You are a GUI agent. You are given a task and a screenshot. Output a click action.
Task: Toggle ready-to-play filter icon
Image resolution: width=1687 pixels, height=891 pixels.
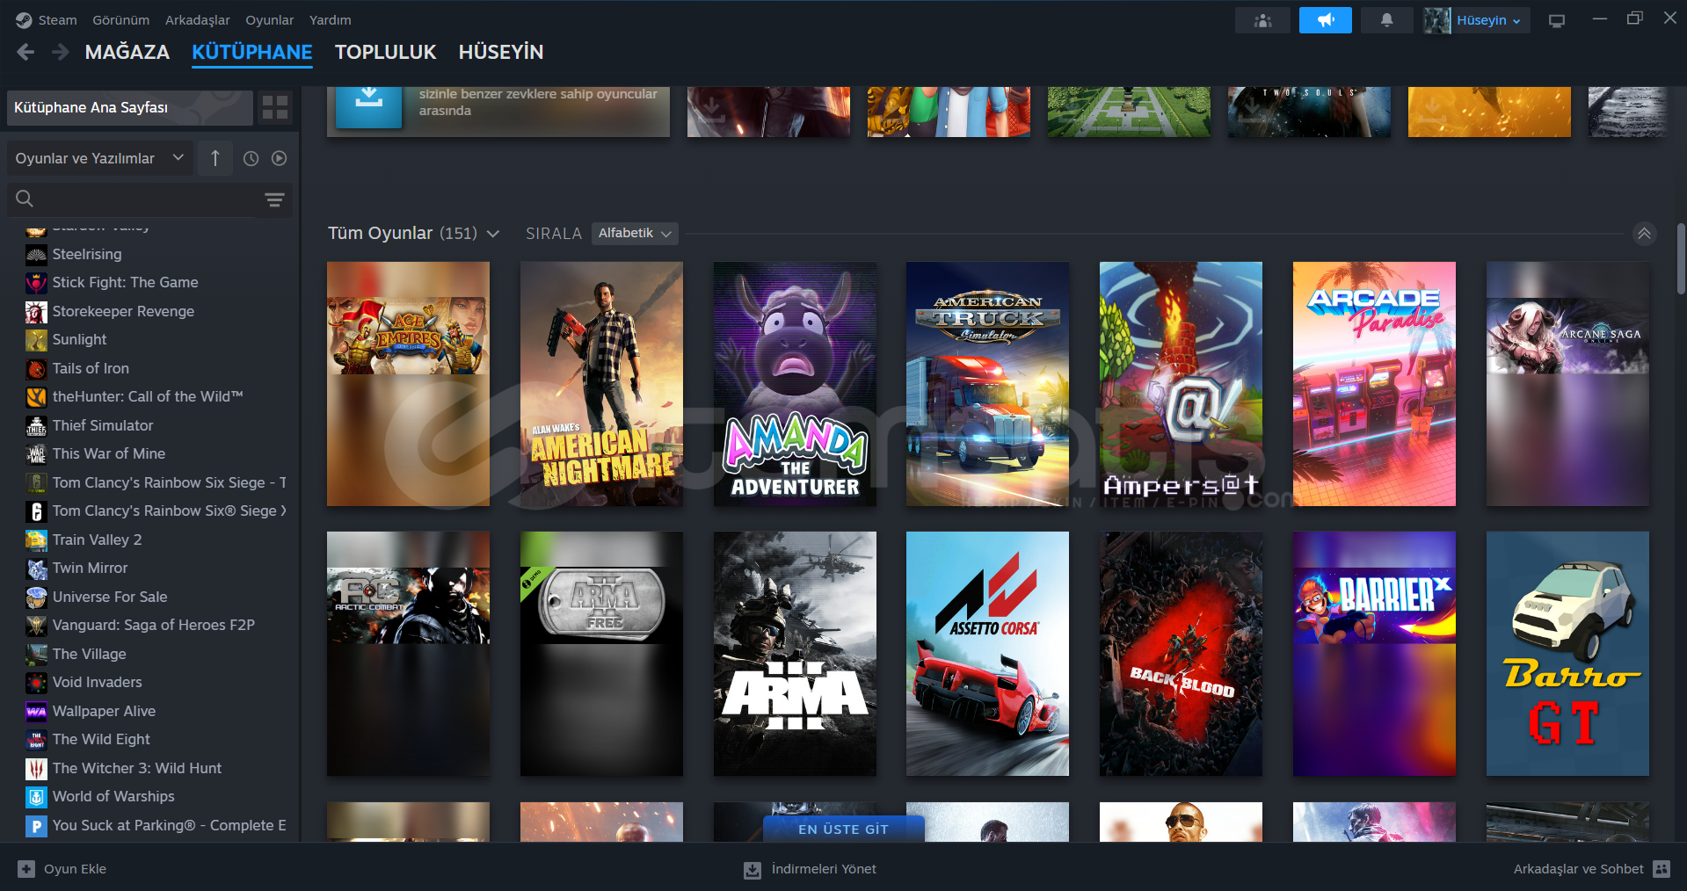point(280,158)
